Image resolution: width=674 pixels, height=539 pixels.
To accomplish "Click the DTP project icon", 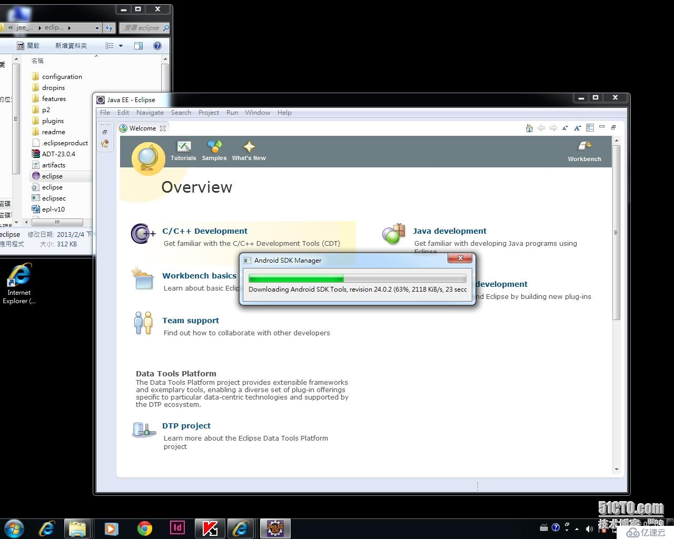I will [144, 430].
